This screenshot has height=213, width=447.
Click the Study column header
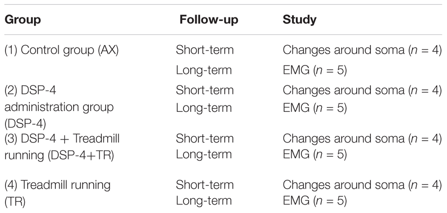[x=299, y=19]
